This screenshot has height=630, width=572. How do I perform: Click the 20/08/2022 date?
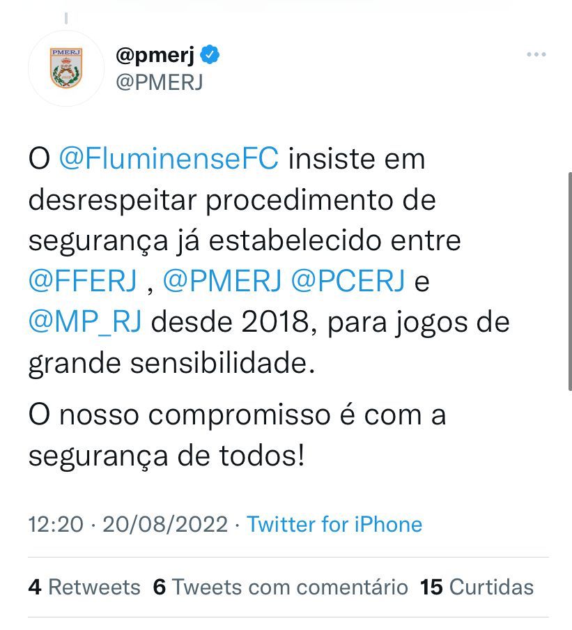pyautogui.click(x=165, y=524)
